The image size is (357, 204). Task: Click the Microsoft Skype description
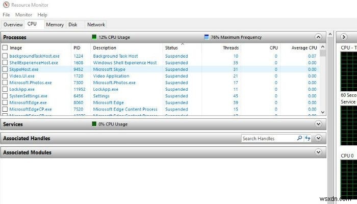pos(109,69)
